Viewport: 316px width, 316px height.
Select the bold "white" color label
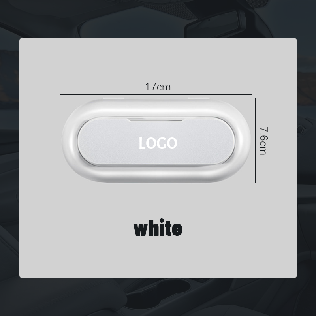pos(158,228)
